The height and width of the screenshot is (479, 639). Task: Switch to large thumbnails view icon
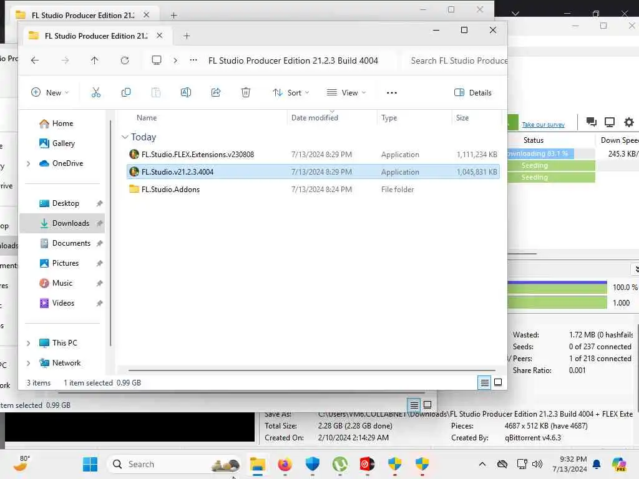(498, 382)
